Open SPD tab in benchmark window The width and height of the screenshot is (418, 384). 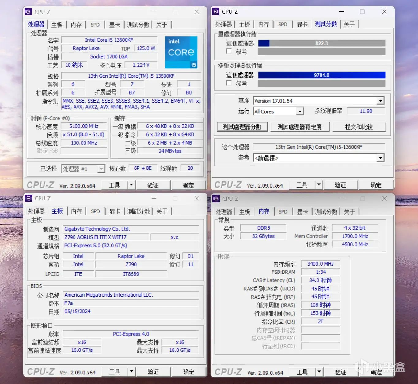pos(283,24)
